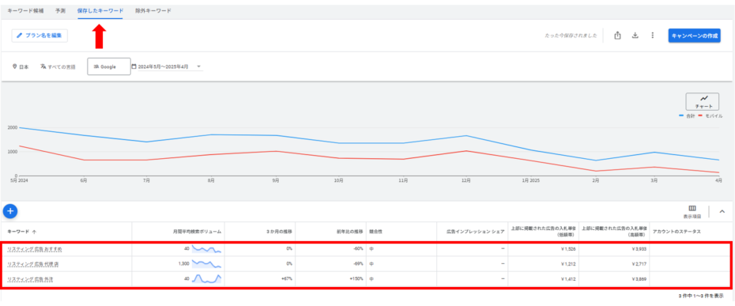Screen dimensions: 735x306
Task: Click the プラン名を編集 button
Action: (40, 36)
